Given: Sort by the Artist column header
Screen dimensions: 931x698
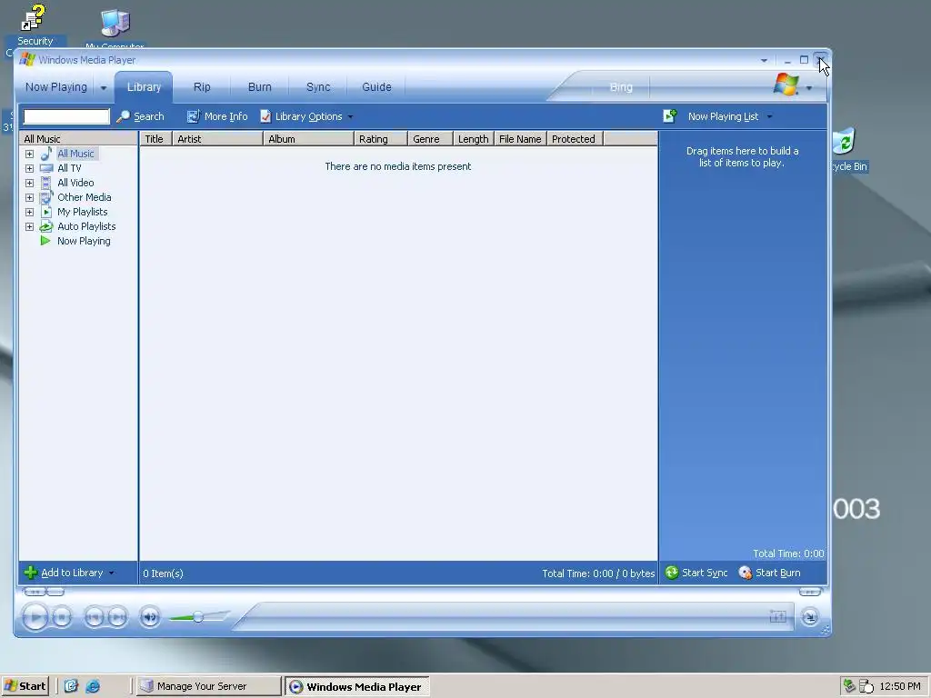Looking at the screenshot, I should (x=217, y=139).
